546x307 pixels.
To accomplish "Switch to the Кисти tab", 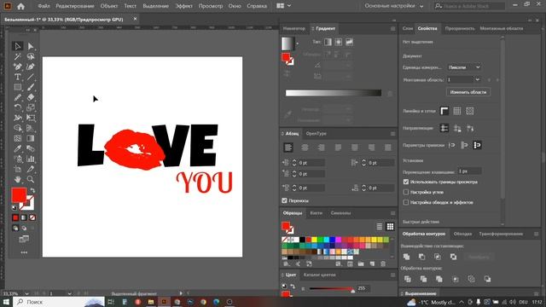I will pyautogui.click(x=317, y=213).
